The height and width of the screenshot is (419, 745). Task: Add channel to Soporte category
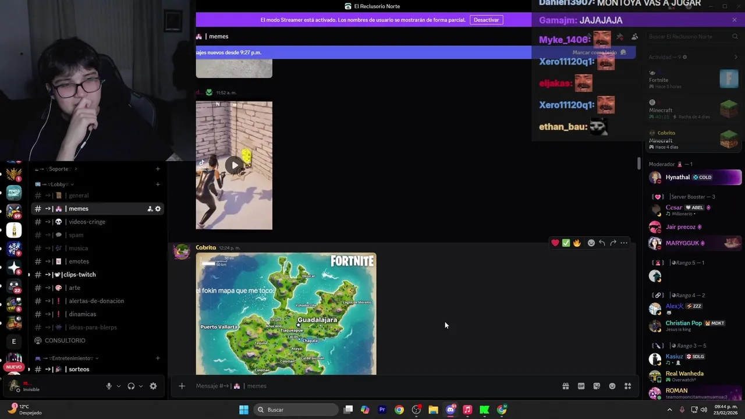coord(158,169)
